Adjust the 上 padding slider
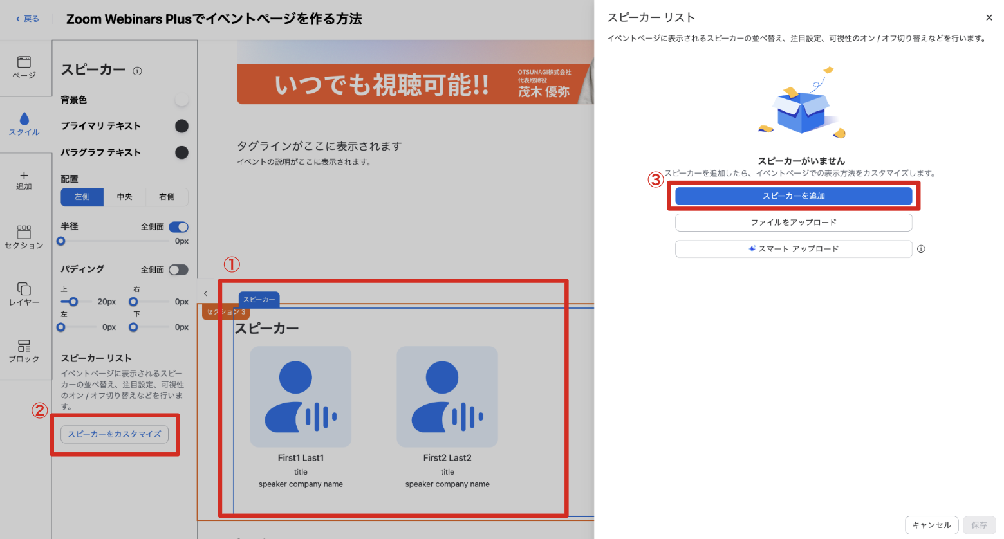 coord(73,302)
